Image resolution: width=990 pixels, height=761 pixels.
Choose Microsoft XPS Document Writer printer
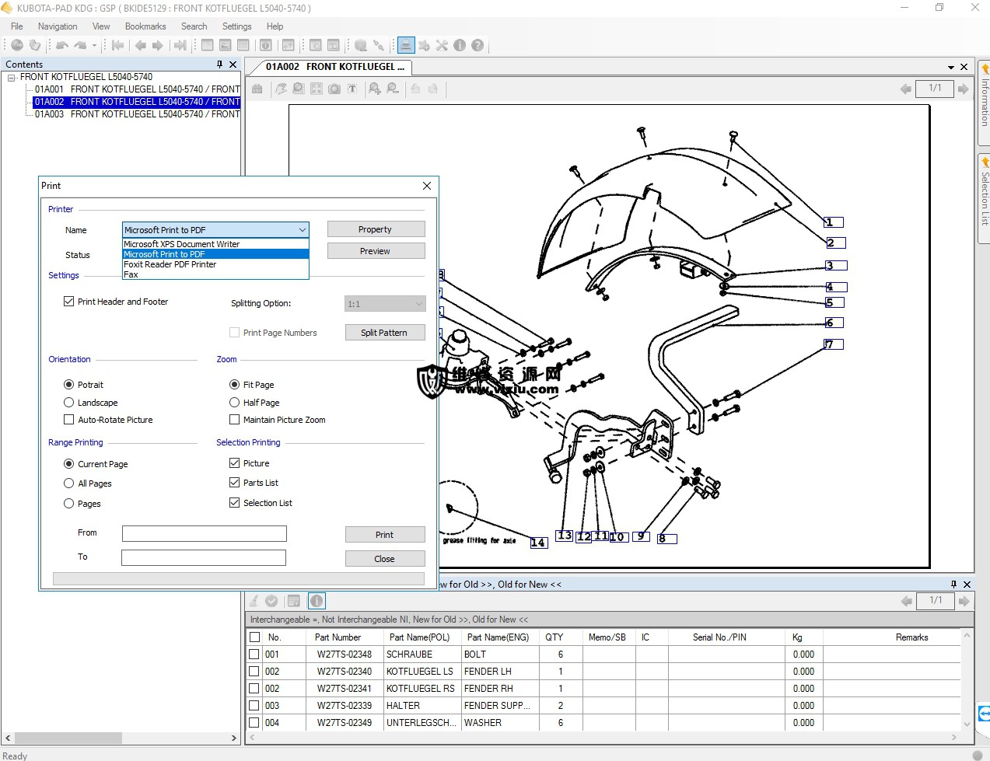tap(215, 244)
